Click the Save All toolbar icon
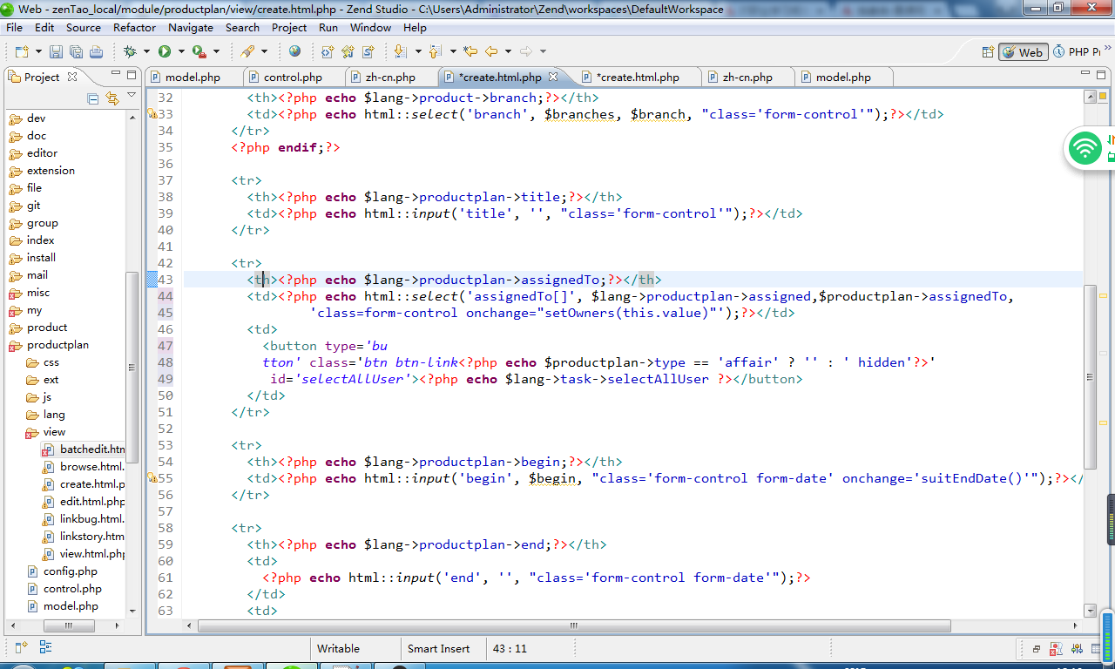The image size is (1115, 669). (76, 52)
